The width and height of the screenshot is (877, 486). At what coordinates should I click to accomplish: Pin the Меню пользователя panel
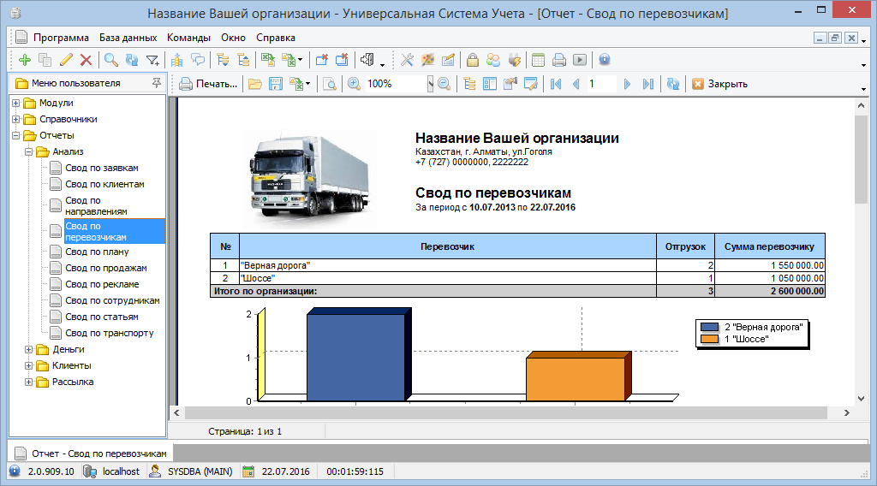tap(156, 83)
